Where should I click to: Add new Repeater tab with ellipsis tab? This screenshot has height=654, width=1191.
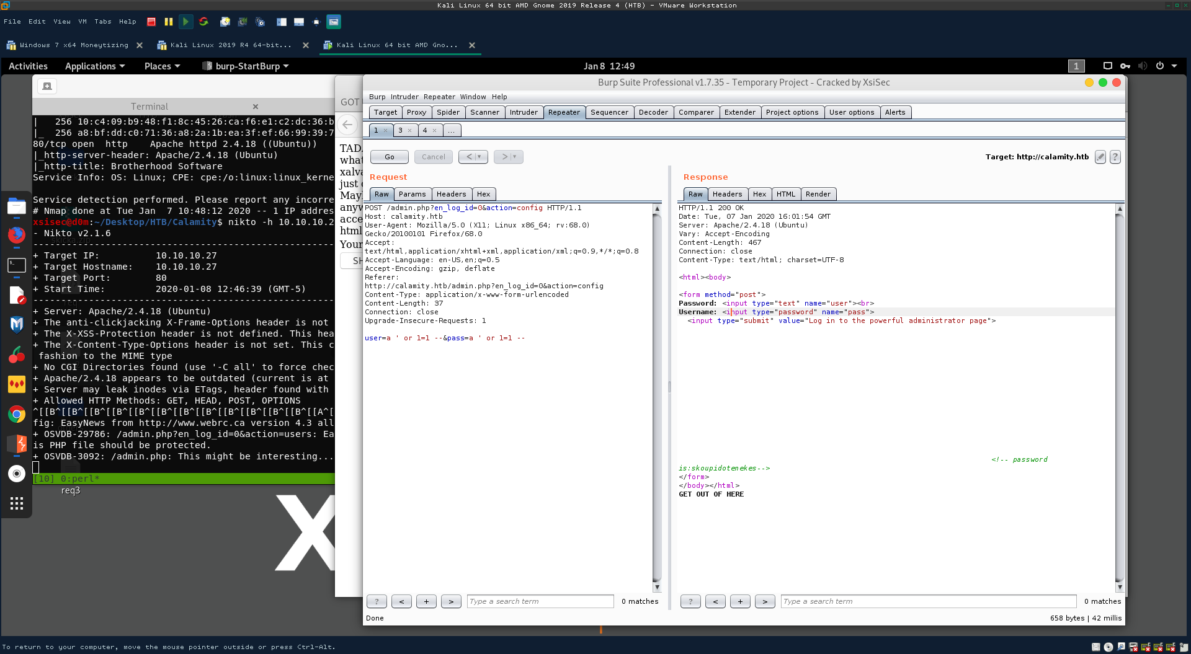[x=452, y=130]
